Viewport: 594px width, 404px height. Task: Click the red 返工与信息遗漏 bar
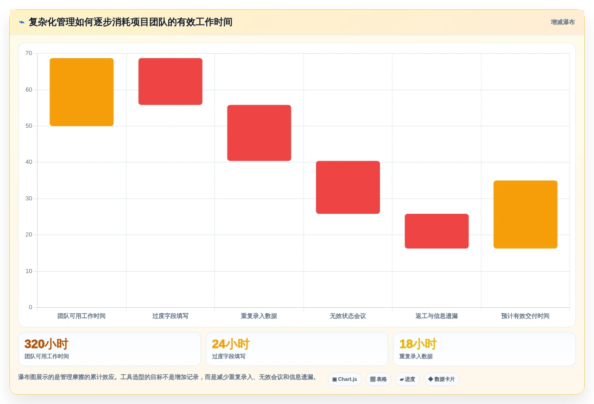coord(436,231)
